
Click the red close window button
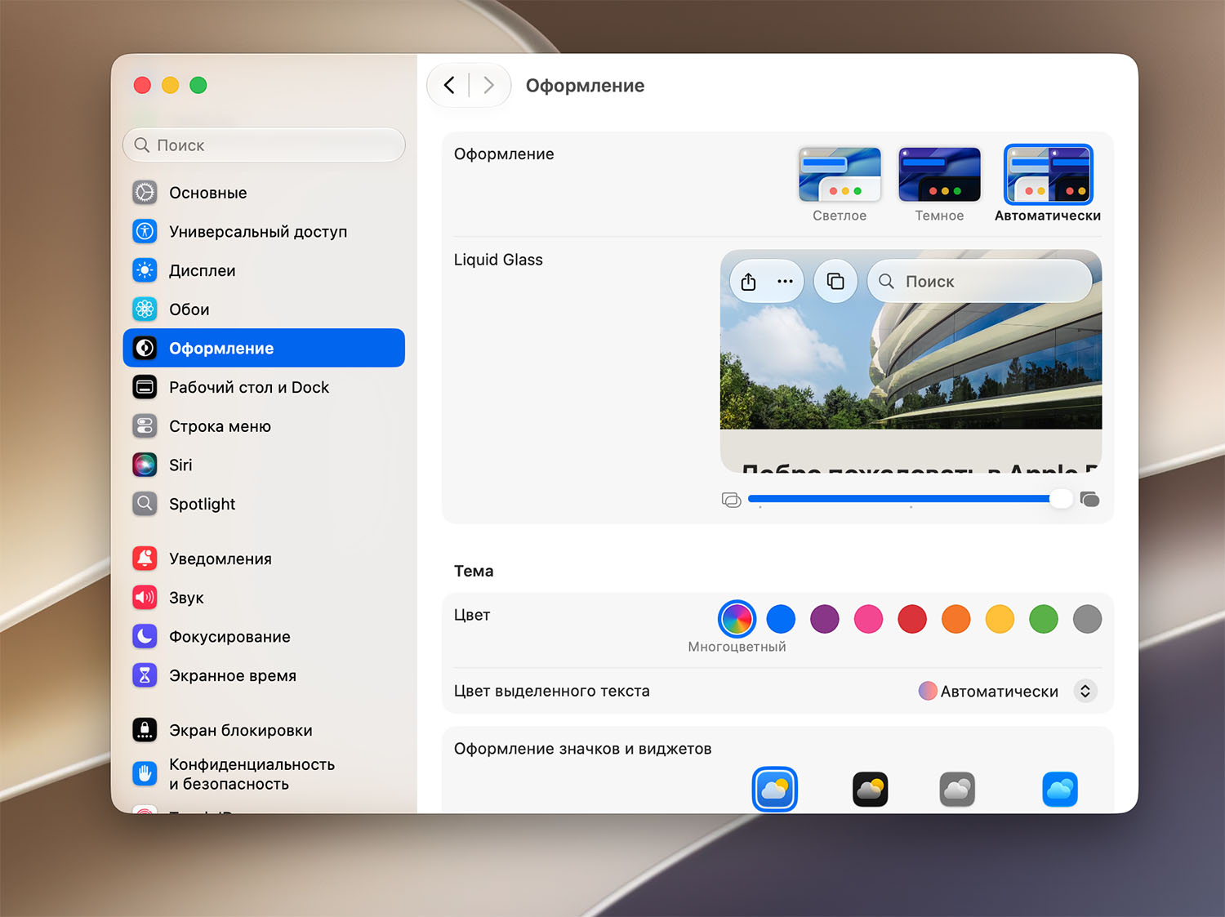[x=142, y=85]
